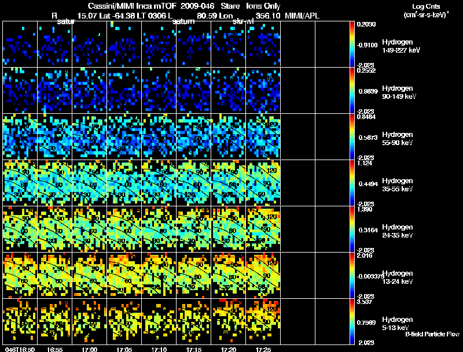Click the '1.124' color scale value
The image size is (463, 352).
click(365, 163)
